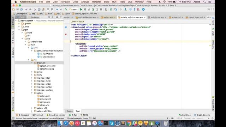Open the Terminal tool window

click(38, 115)
